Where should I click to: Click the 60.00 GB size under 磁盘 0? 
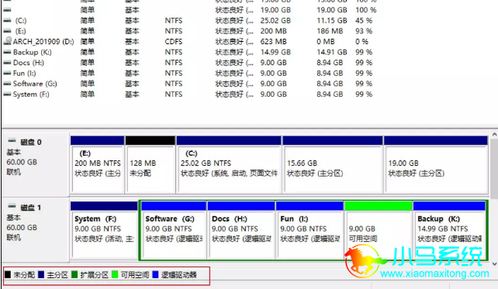point(22,162)
